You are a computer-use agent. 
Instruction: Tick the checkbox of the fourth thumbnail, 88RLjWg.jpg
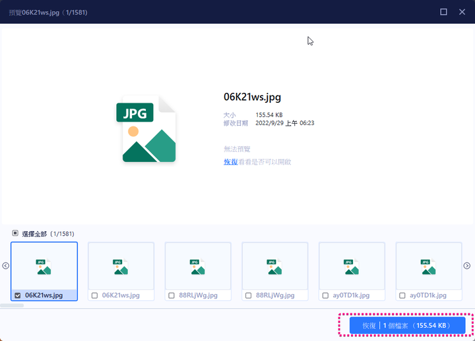(x=249, y=296)
